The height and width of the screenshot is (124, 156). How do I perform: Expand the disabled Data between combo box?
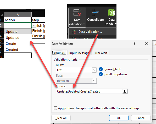94,81
